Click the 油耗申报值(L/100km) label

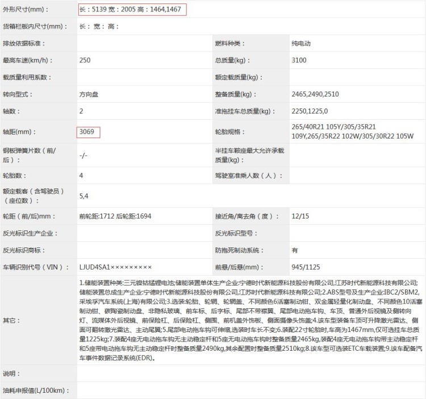[36, 390]
